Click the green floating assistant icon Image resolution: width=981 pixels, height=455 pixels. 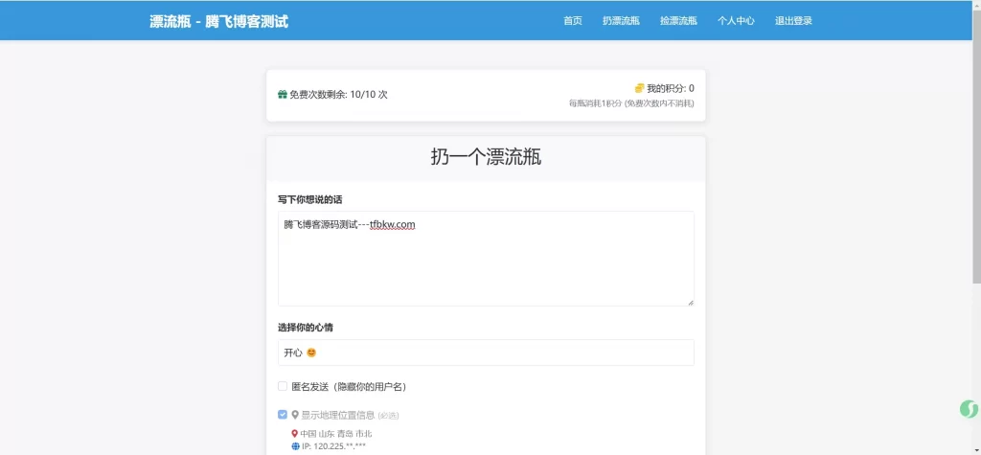(x=970, y=409)
